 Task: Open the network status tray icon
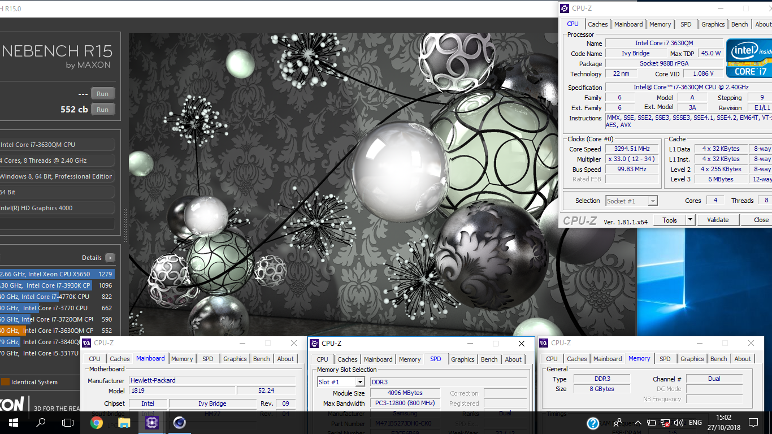(x=665, y=423)
